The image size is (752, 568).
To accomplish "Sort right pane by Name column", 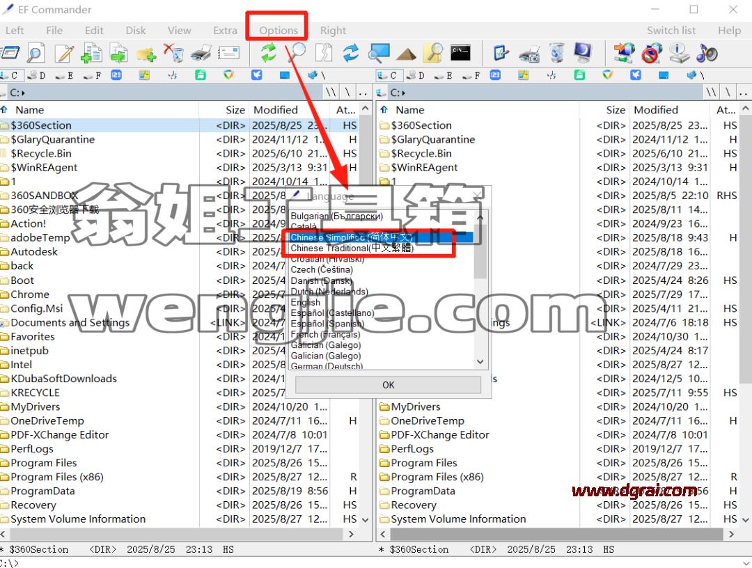I will 477,110.
